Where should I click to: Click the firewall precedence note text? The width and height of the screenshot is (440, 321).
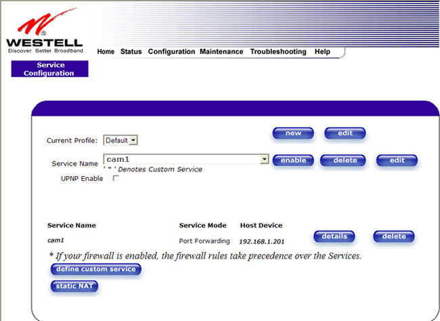pos(205,256)
